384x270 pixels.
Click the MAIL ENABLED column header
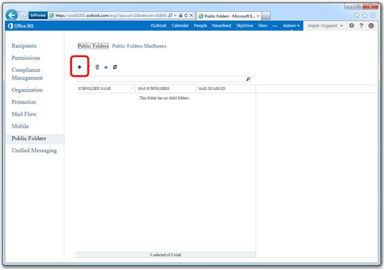(226, 89)
